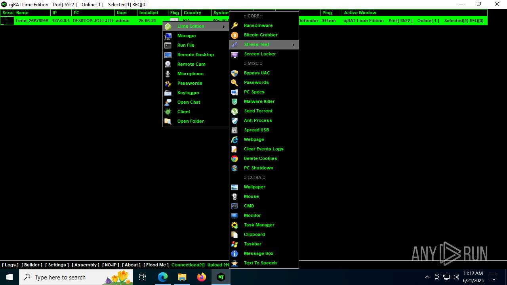Image resolution: width=507 pixels, height=285 pixels.
Task: Click the DESKTOP-JGLLJLD PC cell
Action: click(93, 21)
